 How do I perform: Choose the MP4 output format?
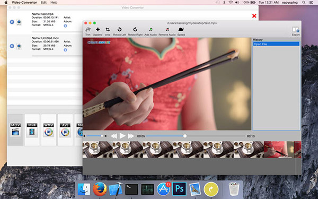coord(32,130)
